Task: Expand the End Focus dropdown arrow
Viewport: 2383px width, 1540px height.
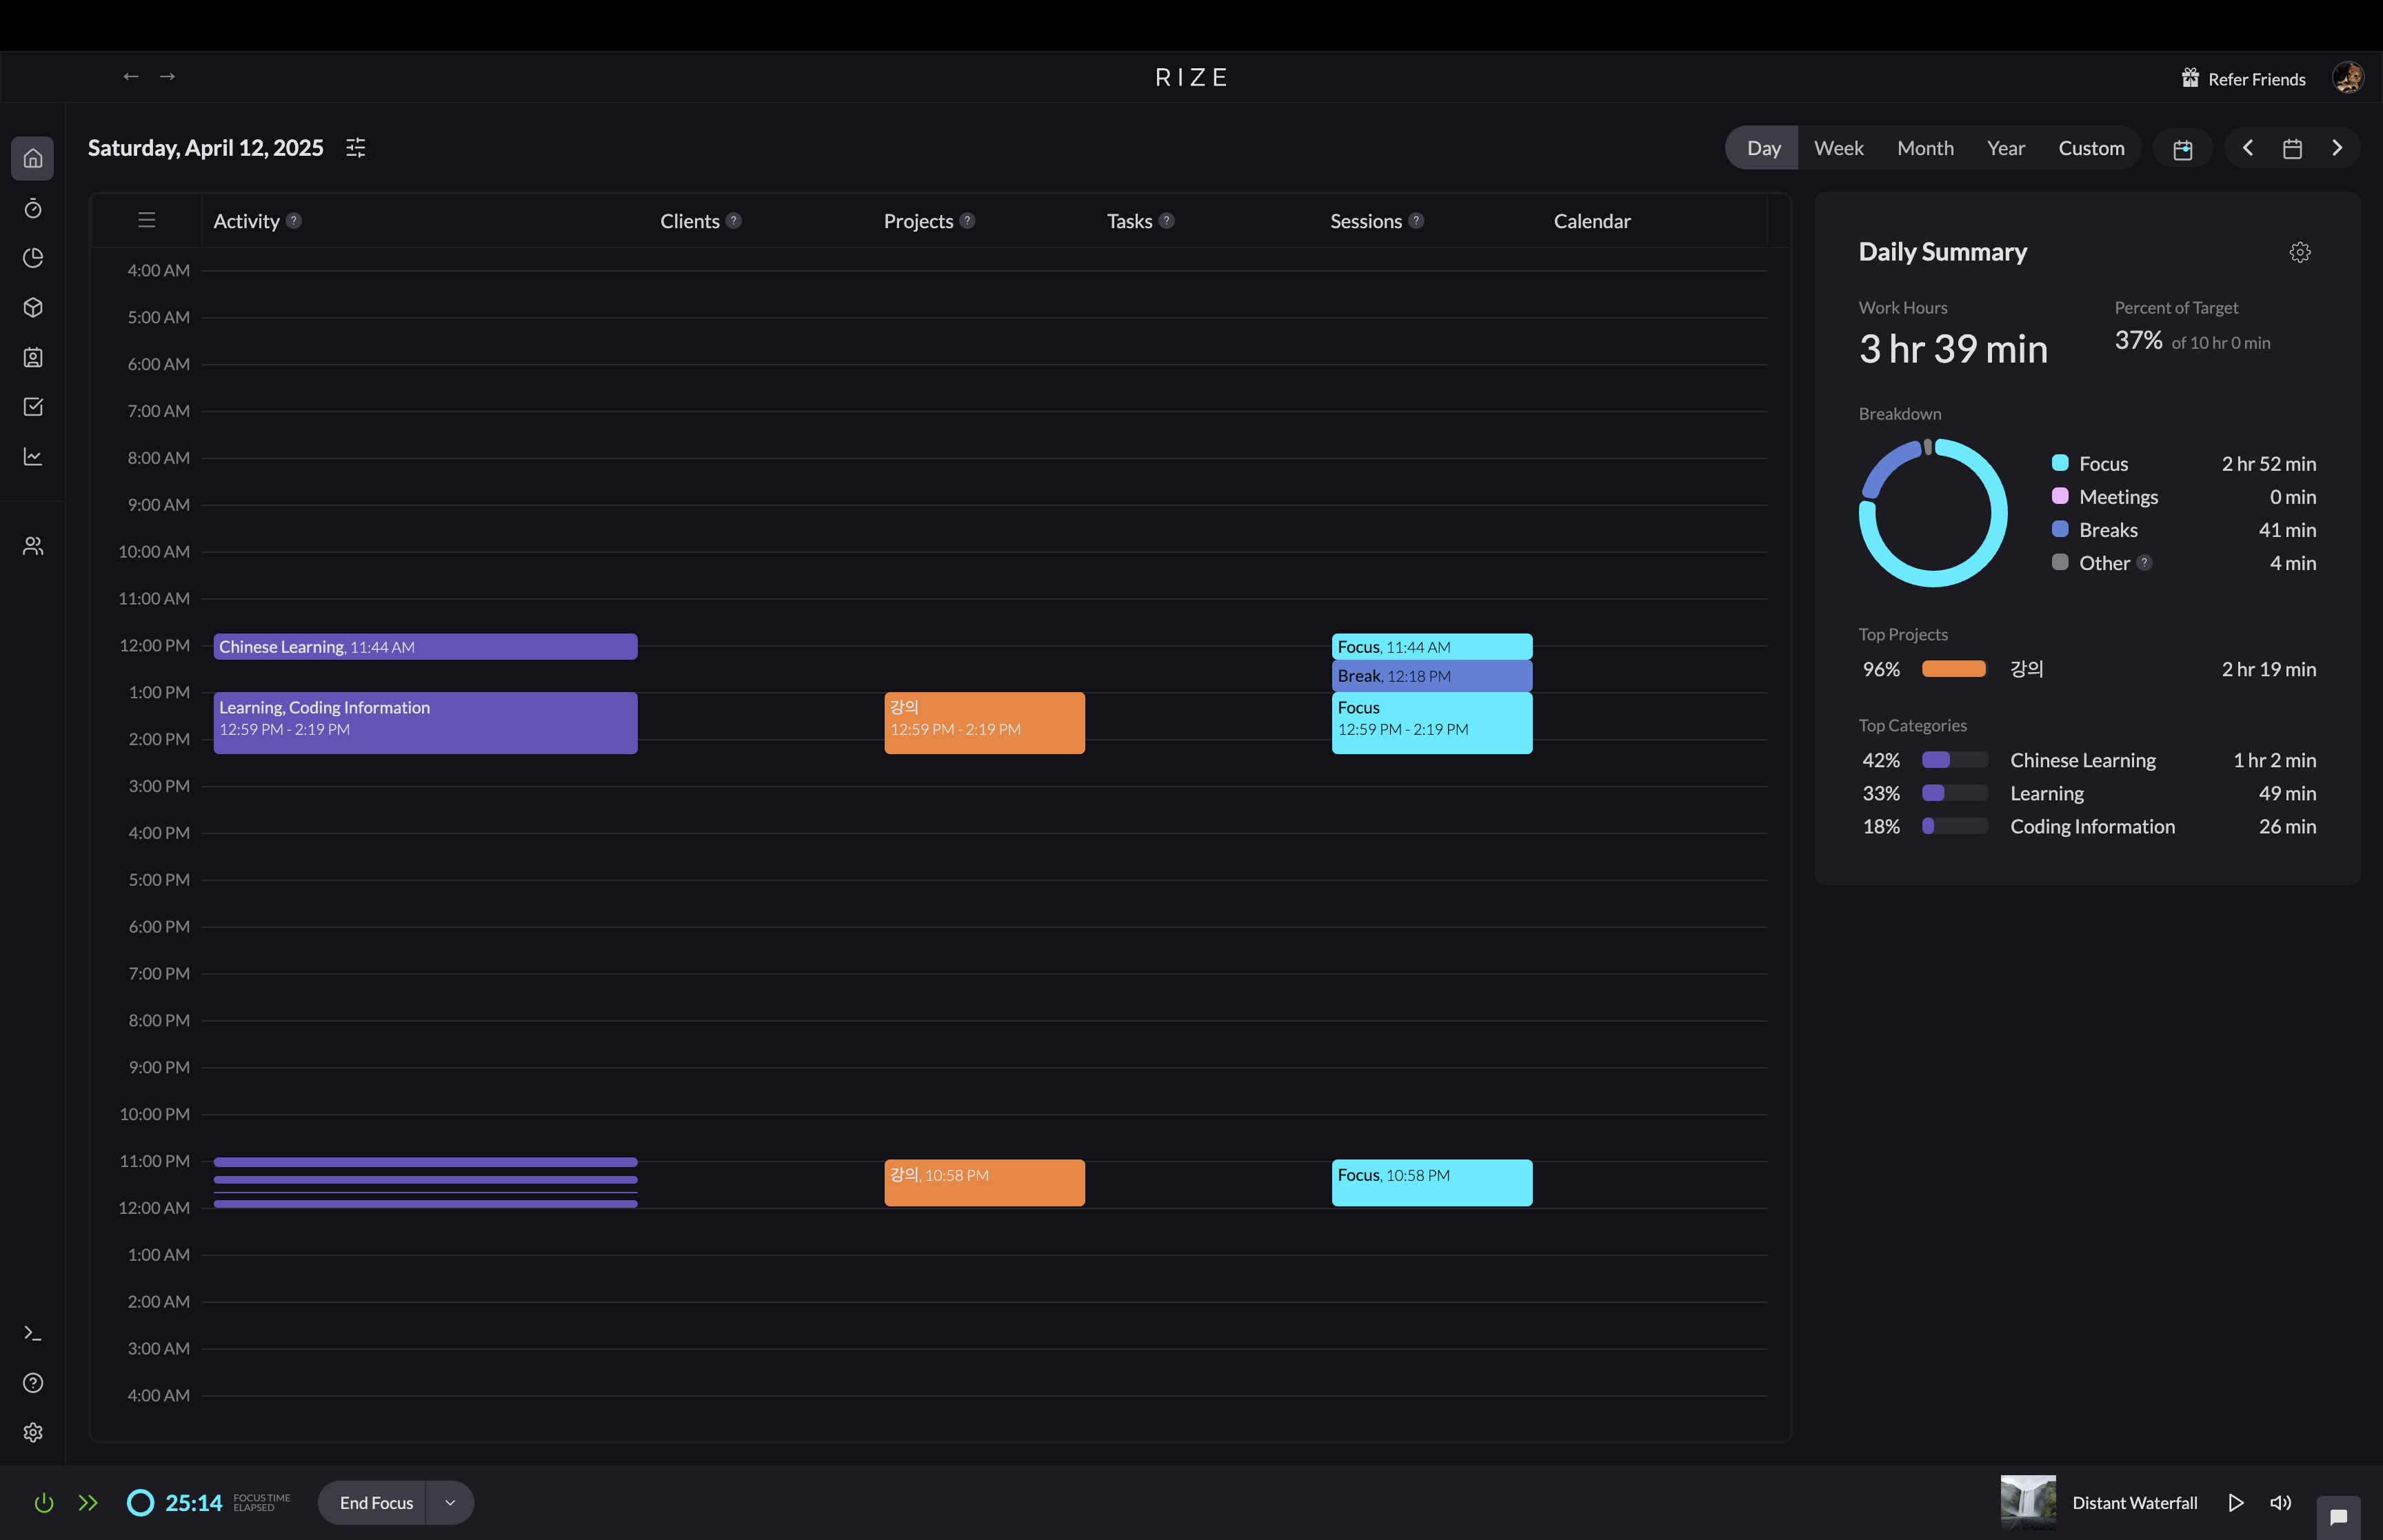Action: pyautogui.click(x=450, y=1502)
